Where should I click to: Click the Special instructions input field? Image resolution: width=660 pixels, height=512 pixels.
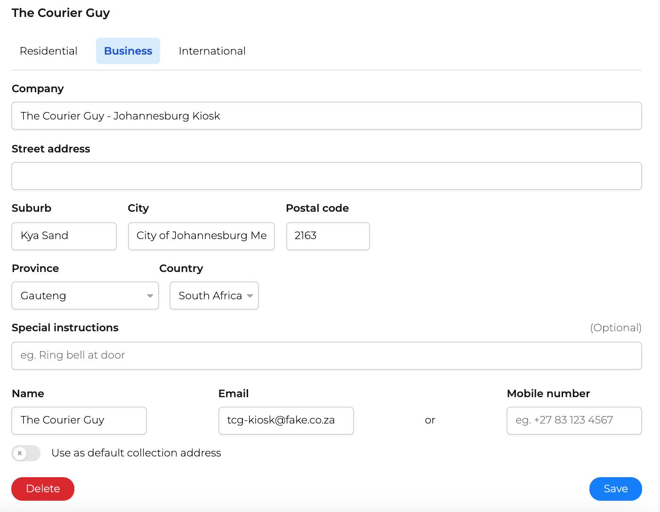[x=327, y=356]
